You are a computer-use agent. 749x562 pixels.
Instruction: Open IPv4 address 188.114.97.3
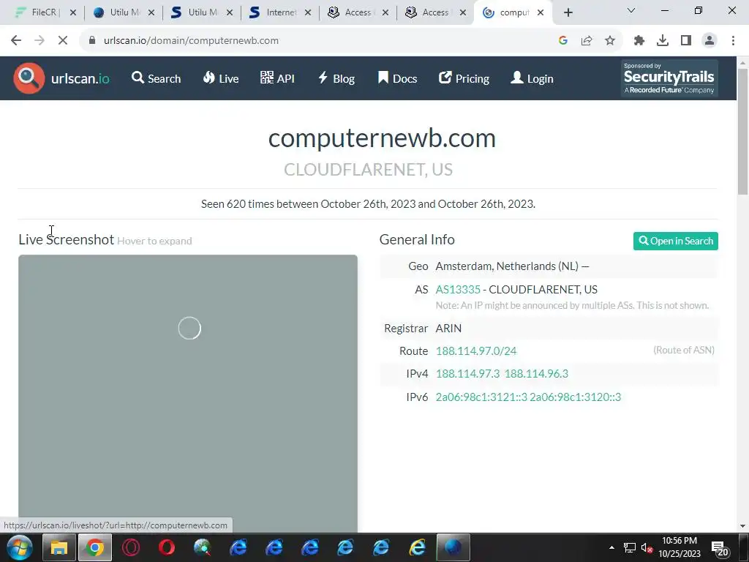click(467, 374)
